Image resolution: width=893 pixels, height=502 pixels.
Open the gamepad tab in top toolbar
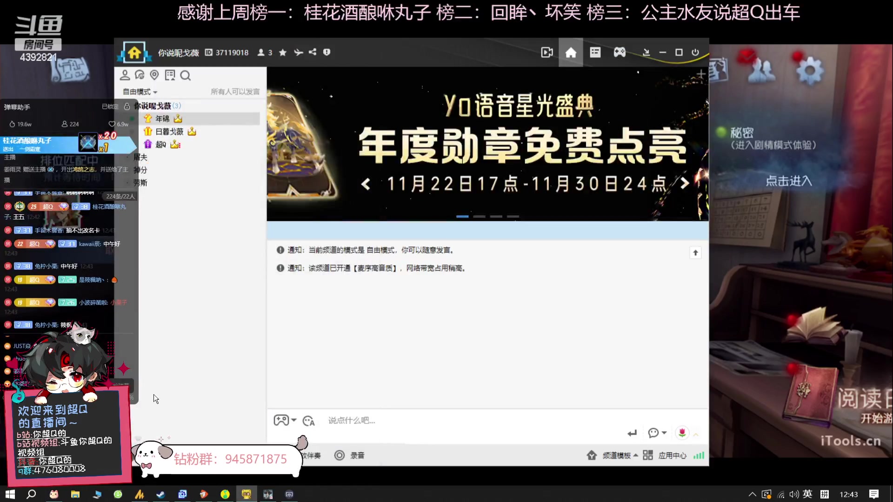620,53
